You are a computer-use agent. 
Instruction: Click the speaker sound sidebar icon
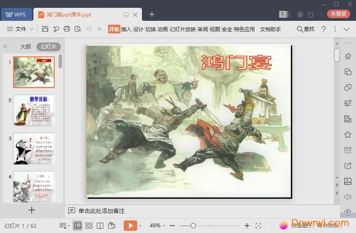[x=348, y=197]
